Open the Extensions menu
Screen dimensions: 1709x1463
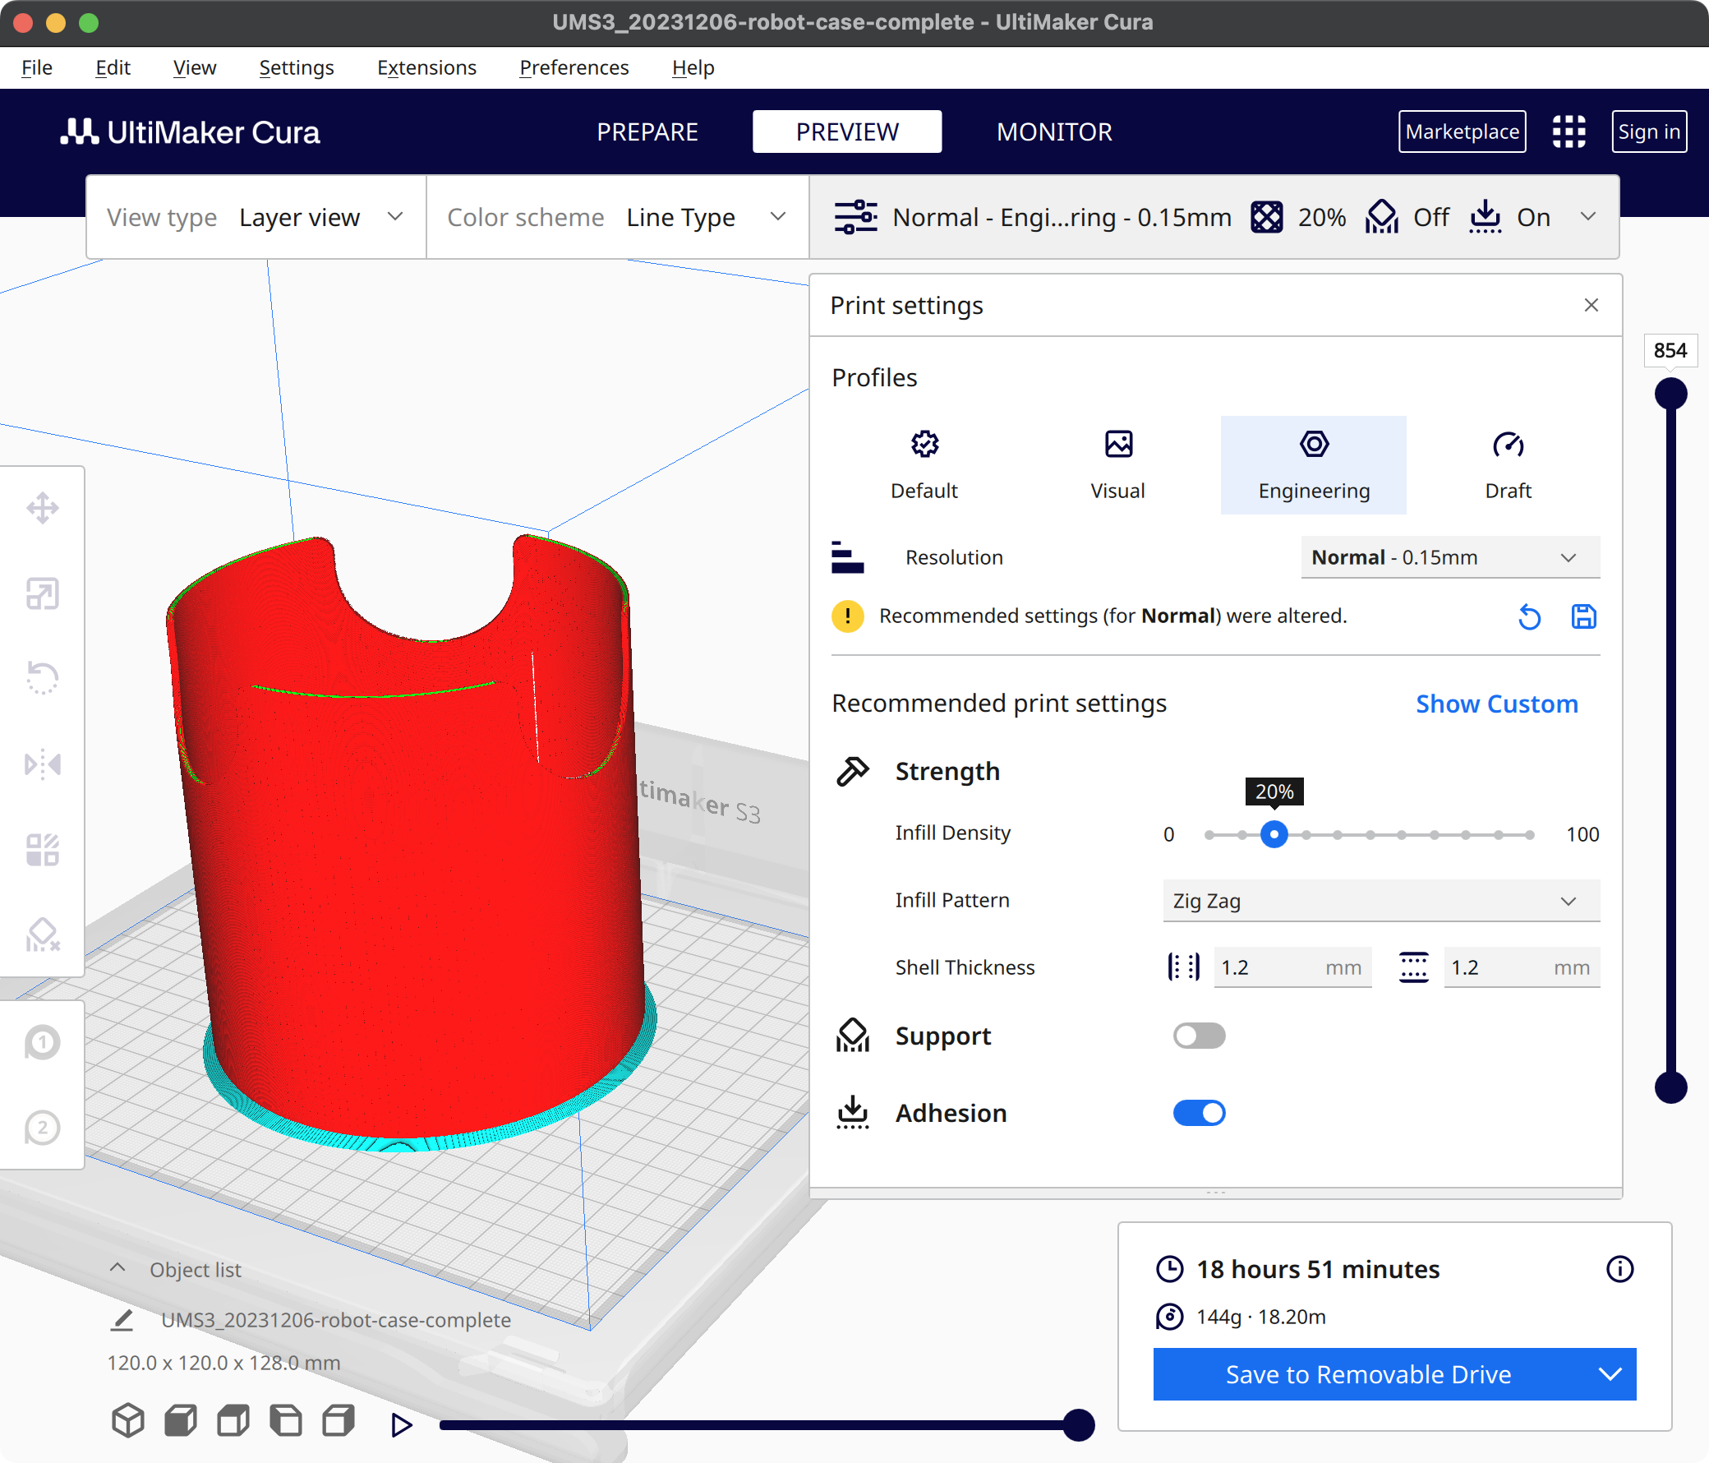pyautogui.click(x=426, y=67)
